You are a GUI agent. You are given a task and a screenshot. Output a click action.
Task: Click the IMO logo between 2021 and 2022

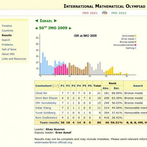pyautogui.click(x=105, y=13)
